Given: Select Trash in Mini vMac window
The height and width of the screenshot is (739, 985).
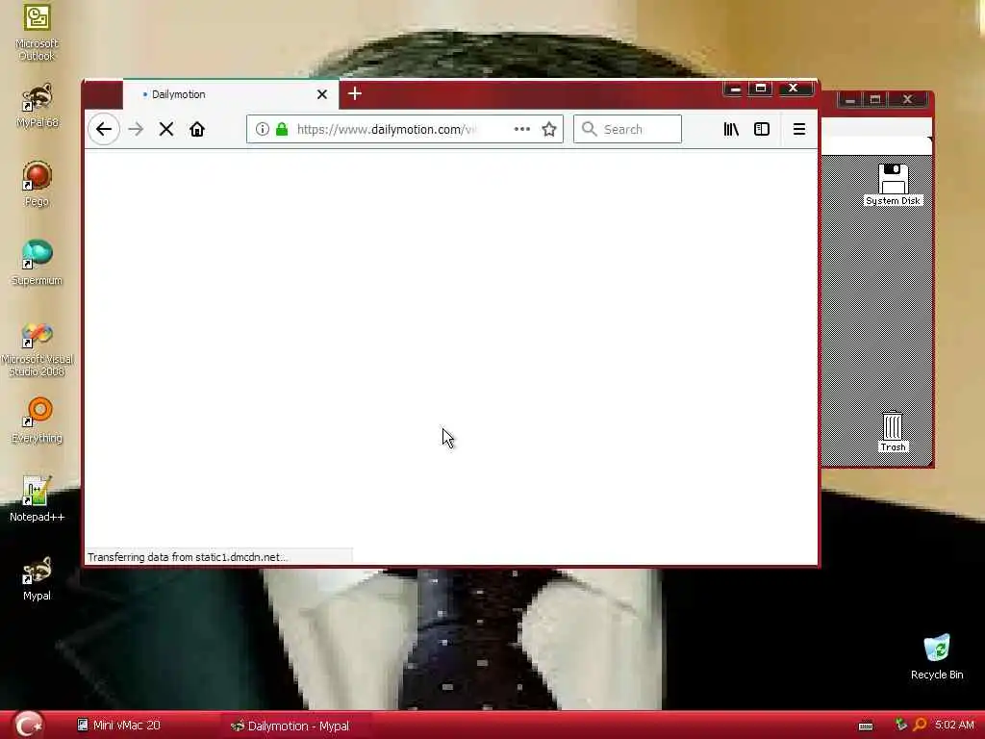Looking at the screenshot, I should [893, 432].
